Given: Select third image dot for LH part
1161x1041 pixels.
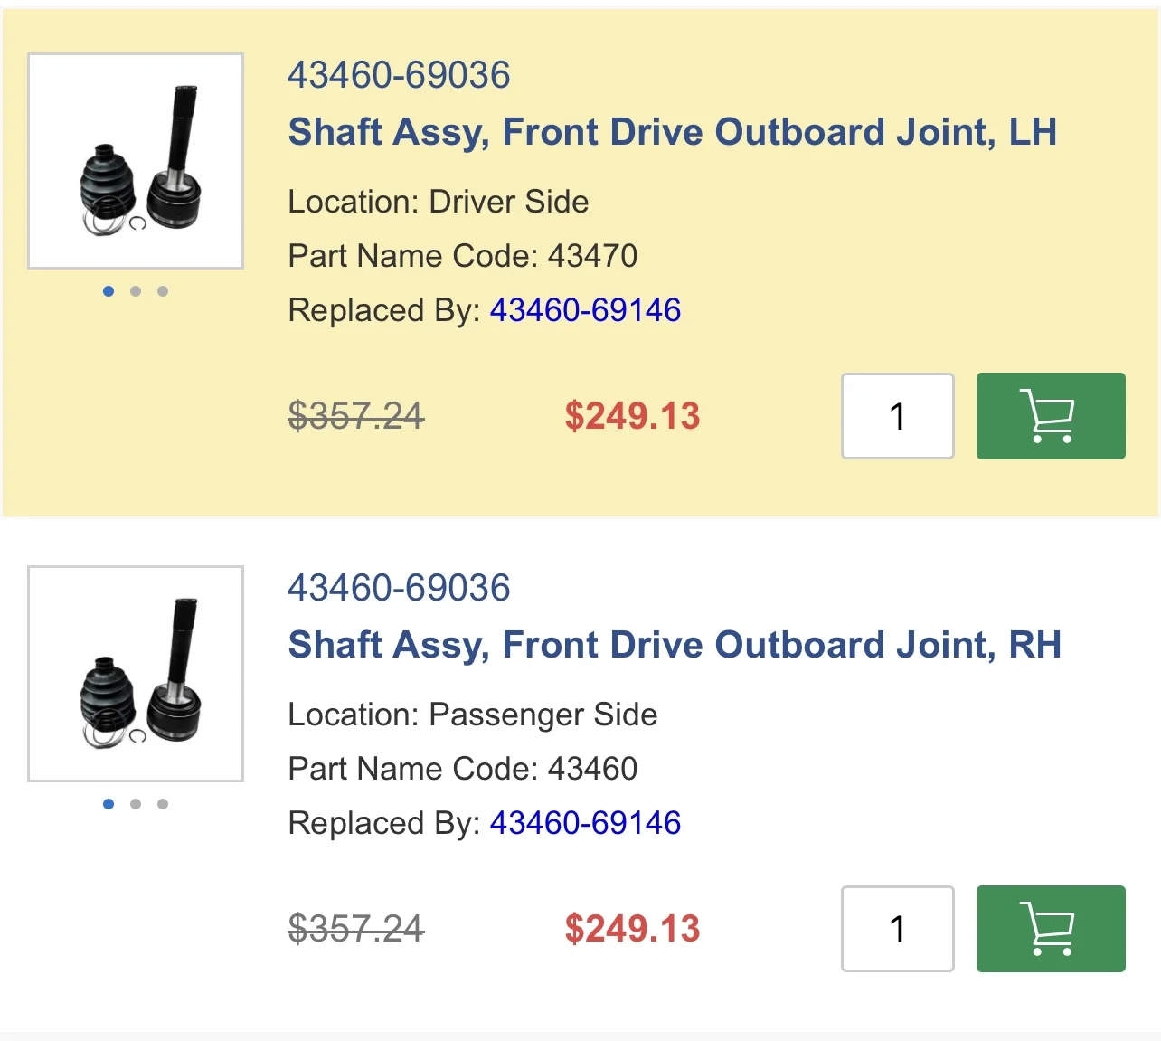Looking at the screenshot, I should (163, 291).
